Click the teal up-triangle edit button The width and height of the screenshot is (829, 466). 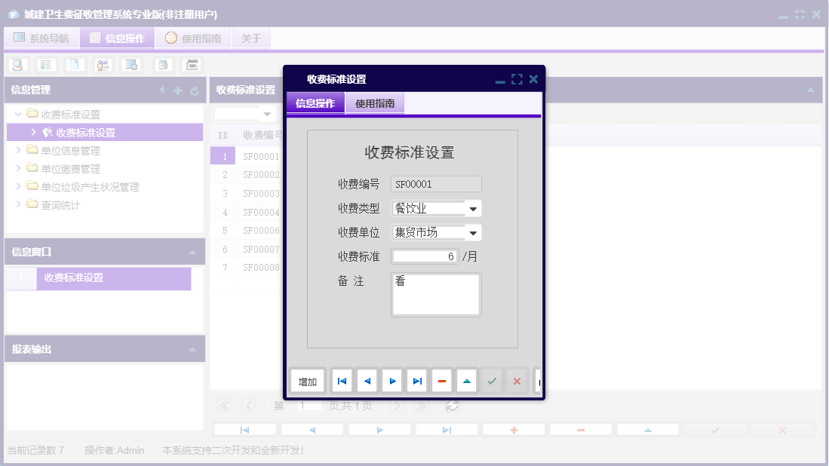pyautogui.click(x=467, y=382)
